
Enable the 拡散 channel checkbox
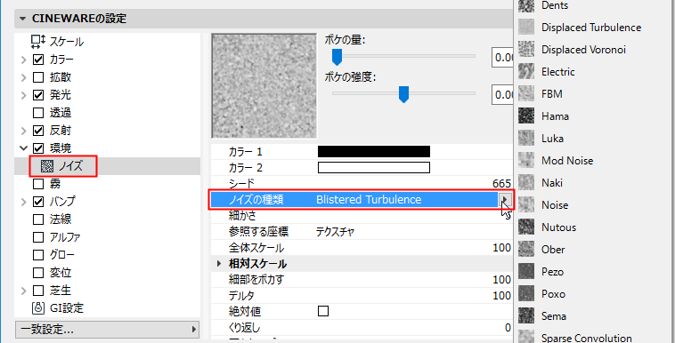coord(38,77)
